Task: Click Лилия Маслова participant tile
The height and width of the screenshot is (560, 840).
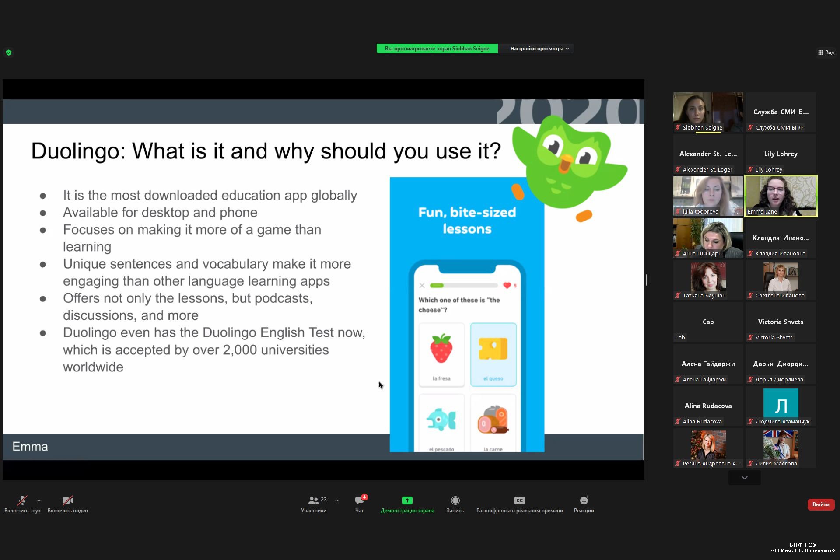Action: (781, 448)
